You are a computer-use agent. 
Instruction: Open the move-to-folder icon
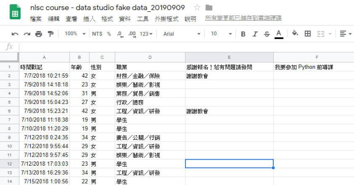click(209, 8)
